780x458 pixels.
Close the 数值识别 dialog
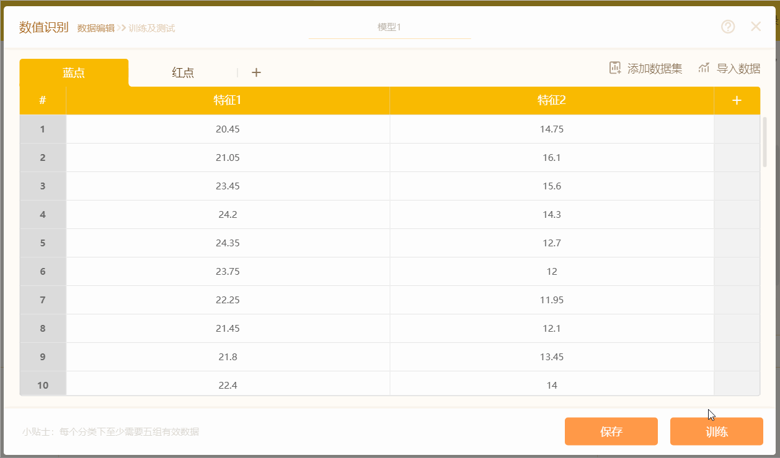coord(756,26)
